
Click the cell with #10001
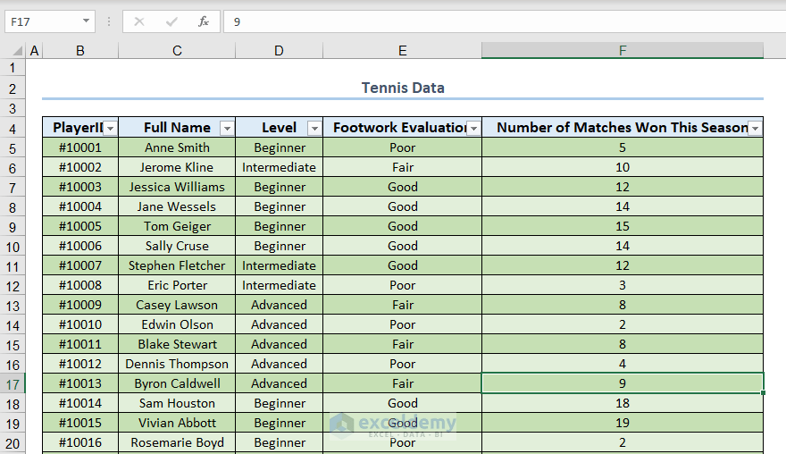point(80,147)
